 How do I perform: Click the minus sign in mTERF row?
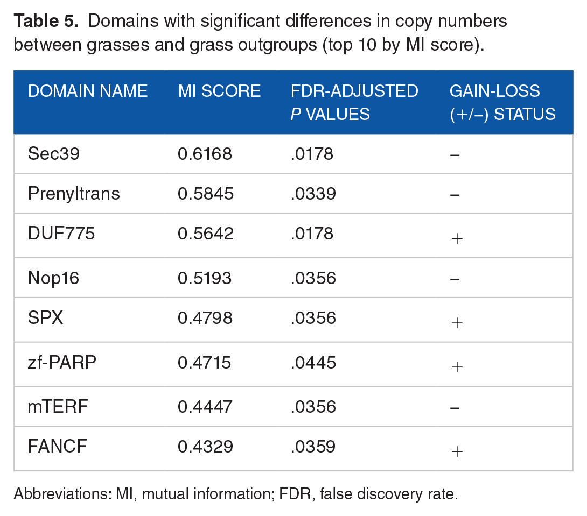point(455,407)
